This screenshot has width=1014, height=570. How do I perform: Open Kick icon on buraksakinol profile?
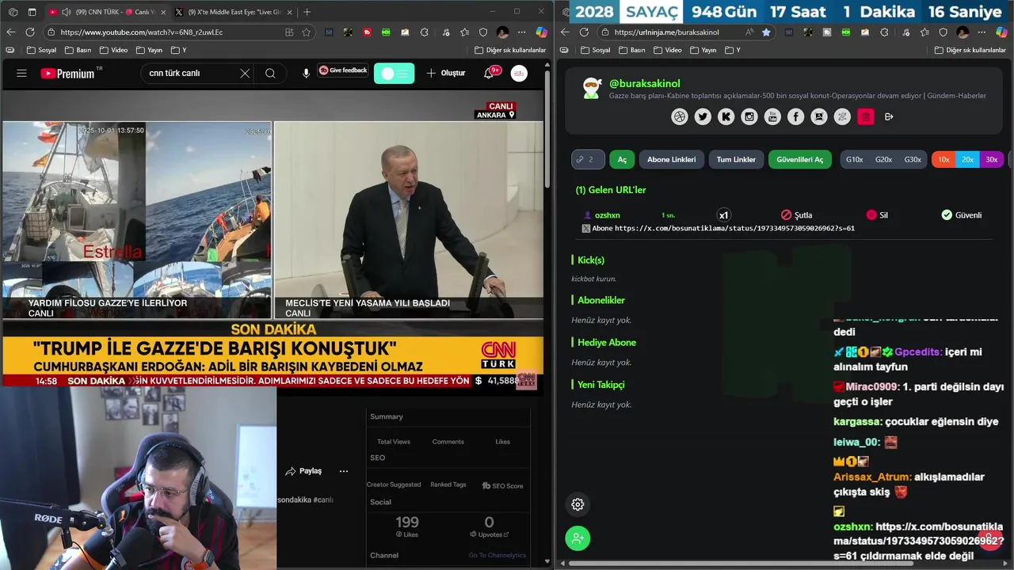tap(726, 116)
